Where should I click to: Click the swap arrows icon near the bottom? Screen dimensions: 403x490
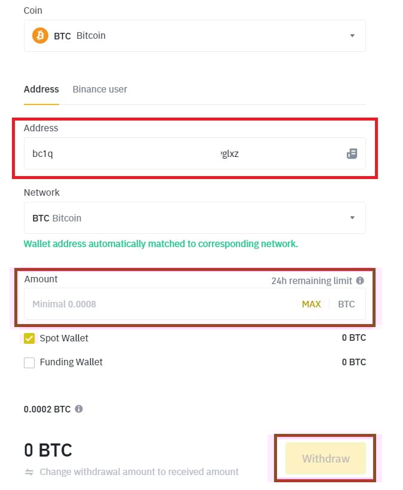[29, 471]
